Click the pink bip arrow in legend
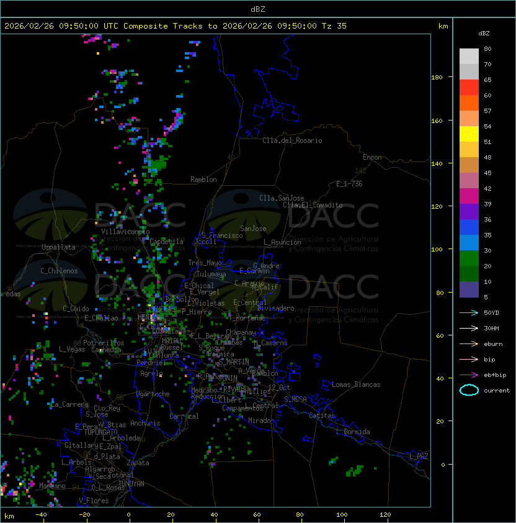 pyautogui.click(x=469, y=360)
